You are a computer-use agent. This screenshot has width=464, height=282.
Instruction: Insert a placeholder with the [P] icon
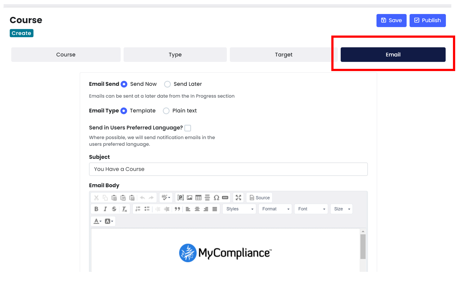tap(181, 198)
